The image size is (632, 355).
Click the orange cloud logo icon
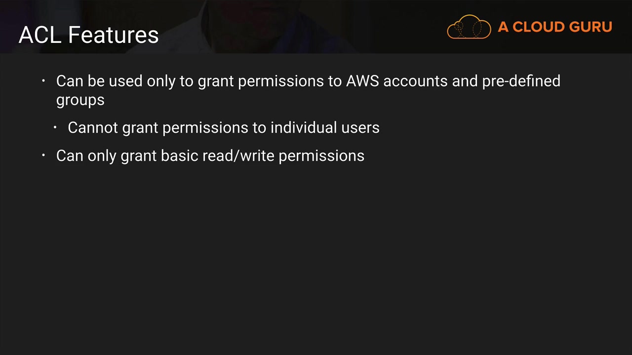[469, 27]
